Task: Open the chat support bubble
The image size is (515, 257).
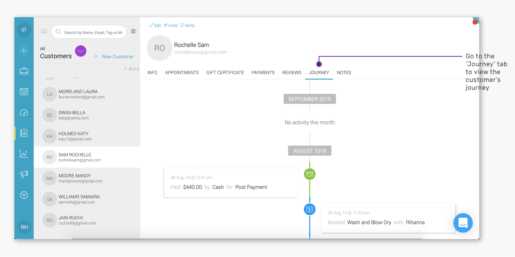Action: [x=463, y=223]
